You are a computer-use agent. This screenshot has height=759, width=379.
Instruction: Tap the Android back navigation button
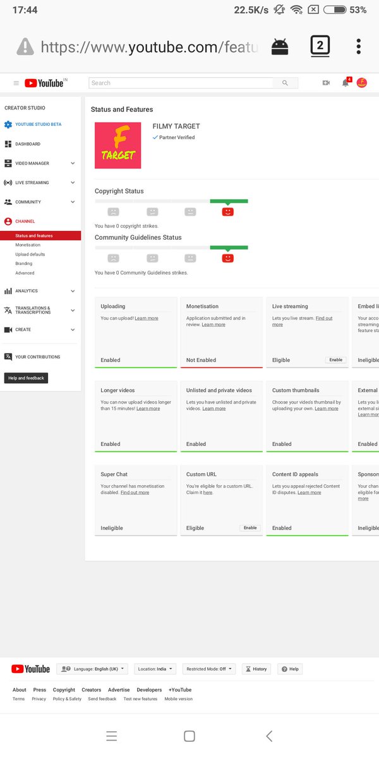tap(269, 736)
